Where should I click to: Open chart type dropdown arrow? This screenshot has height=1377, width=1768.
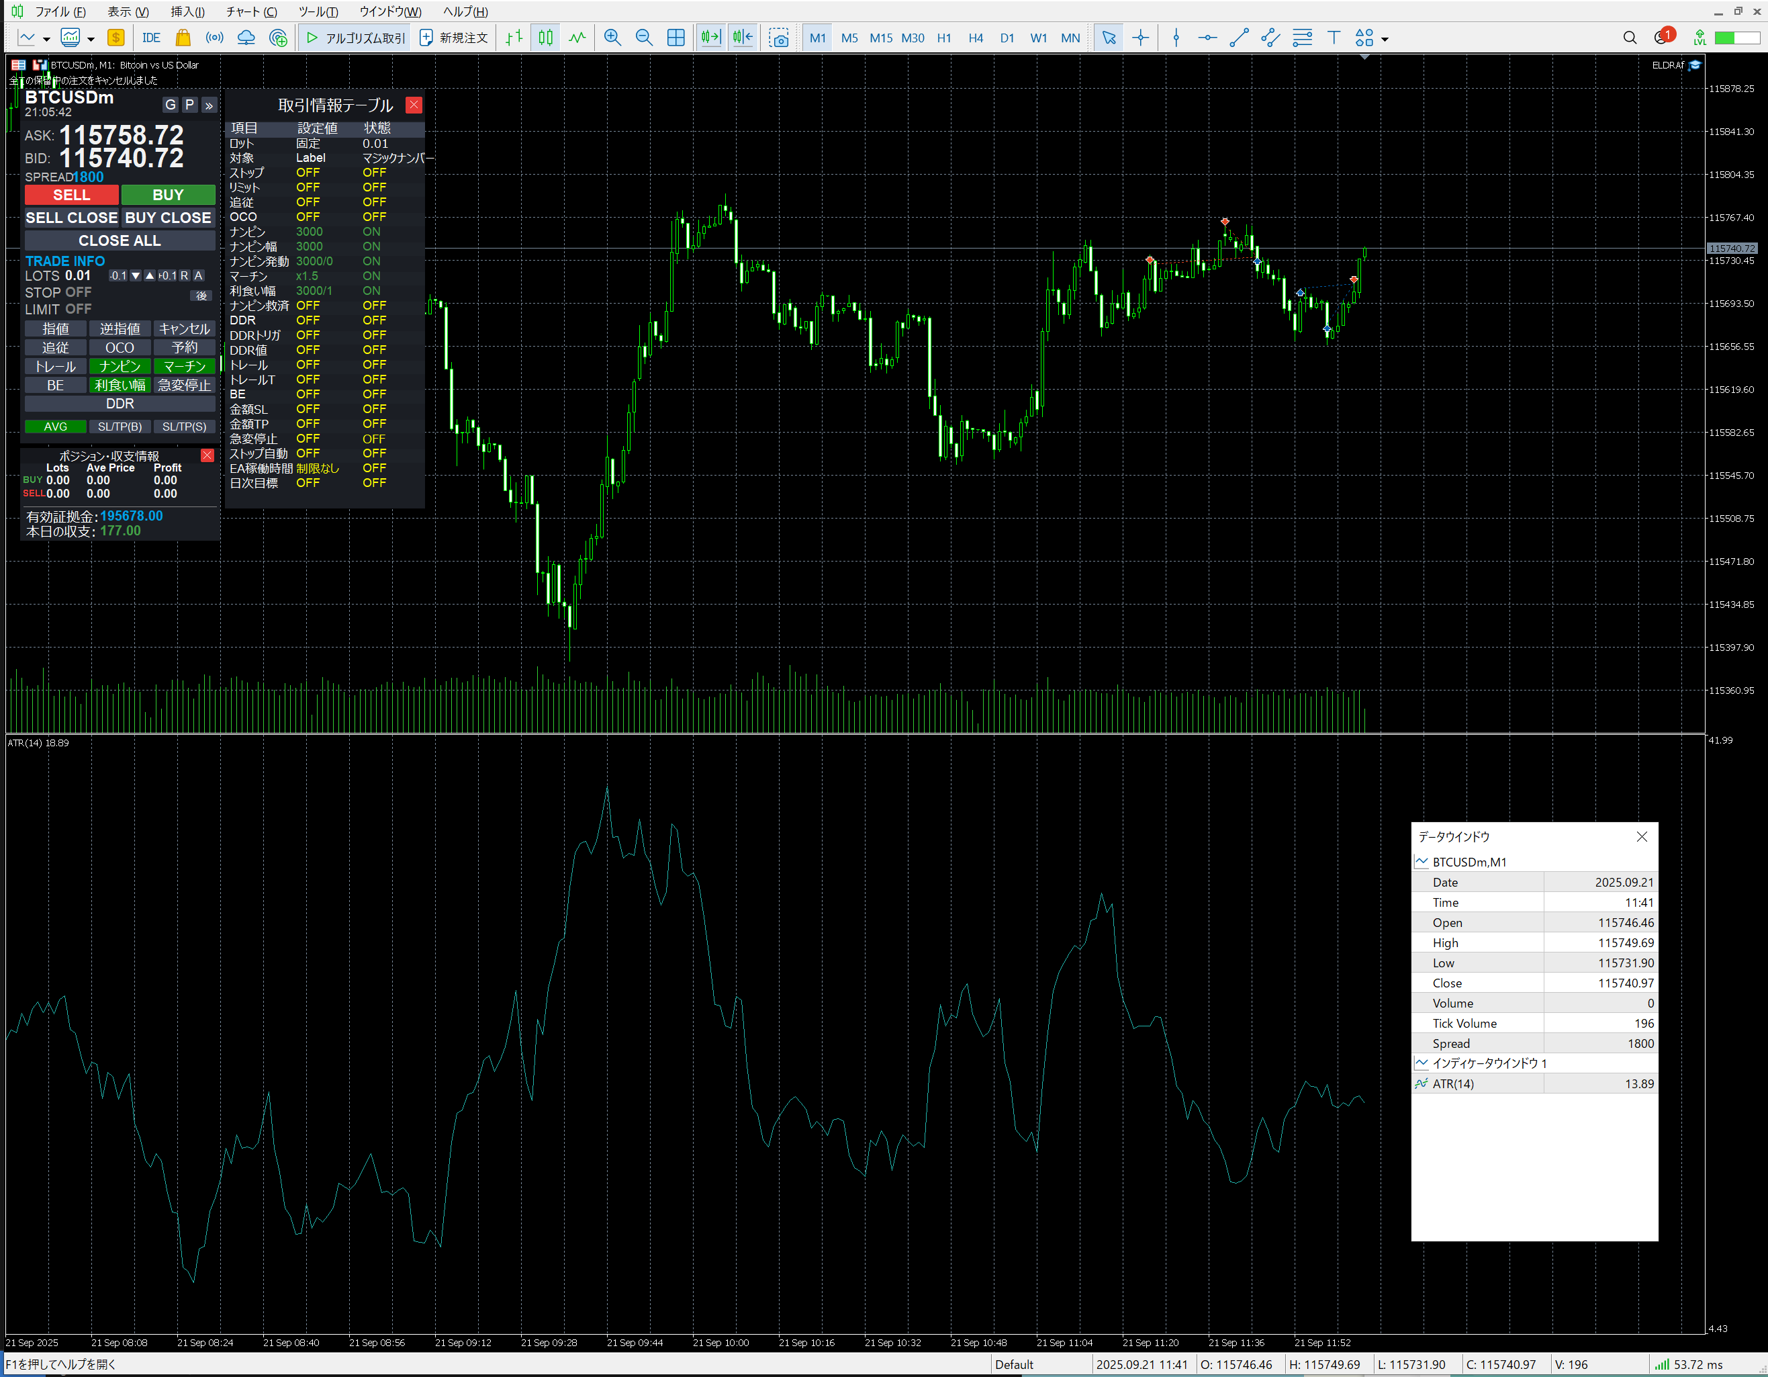(x=46, y=39)
